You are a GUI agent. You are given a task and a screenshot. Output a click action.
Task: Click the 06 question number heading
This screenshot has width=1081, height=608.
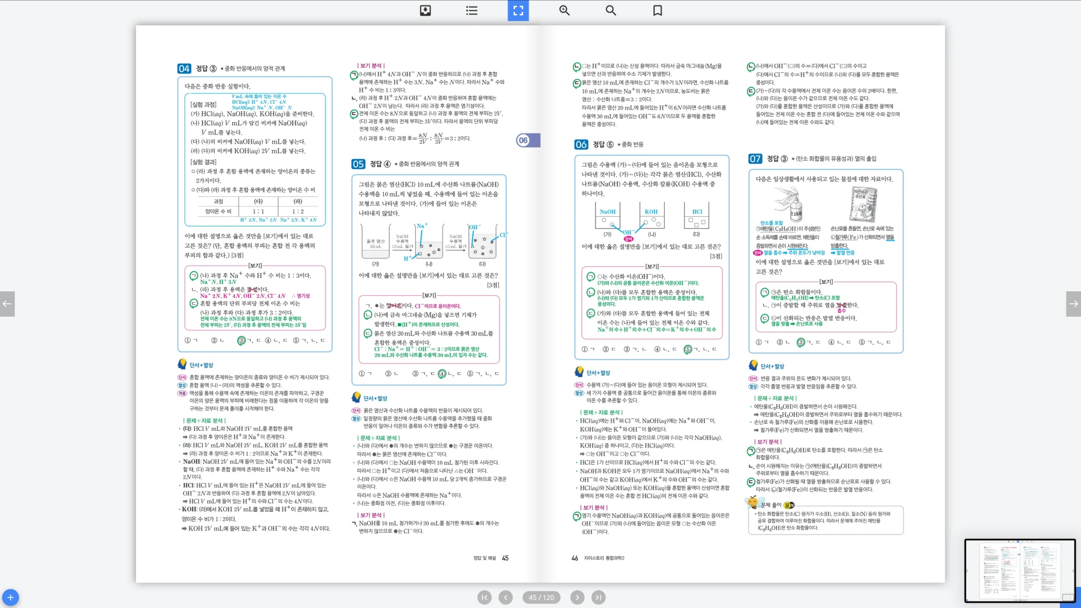point(581,144)
